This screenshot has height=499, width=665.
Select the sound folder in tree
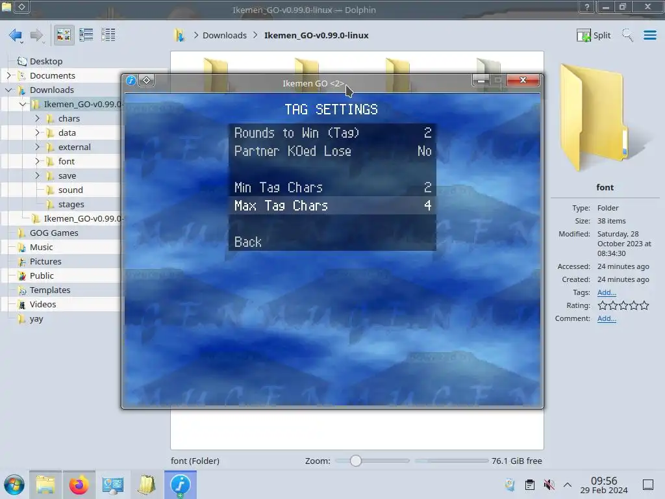click(x=70, y=190)
